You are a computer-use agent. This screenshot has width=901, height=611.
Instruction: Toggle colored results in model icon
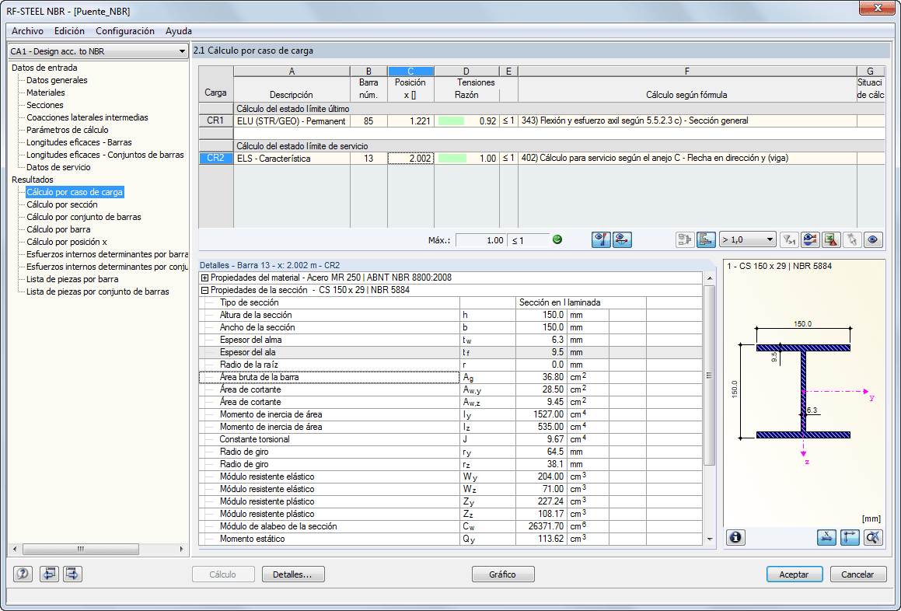pos(810,239)
